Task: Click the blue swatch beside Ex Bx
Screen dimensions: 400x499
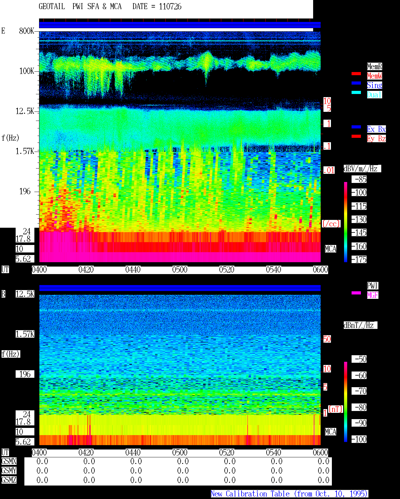Action: pyautogui.click(x=356, y=127)
